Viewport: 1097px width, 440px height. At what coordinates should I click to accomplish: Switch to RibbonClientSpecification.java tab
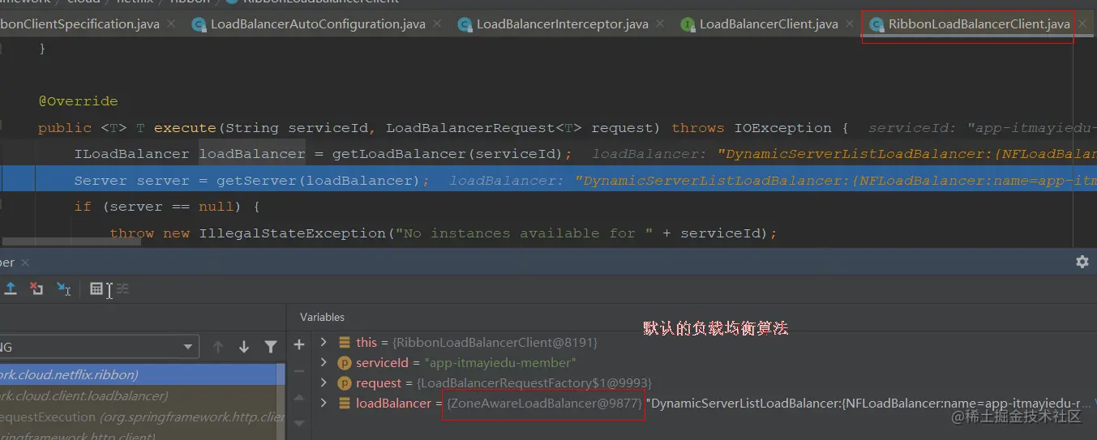79,24
